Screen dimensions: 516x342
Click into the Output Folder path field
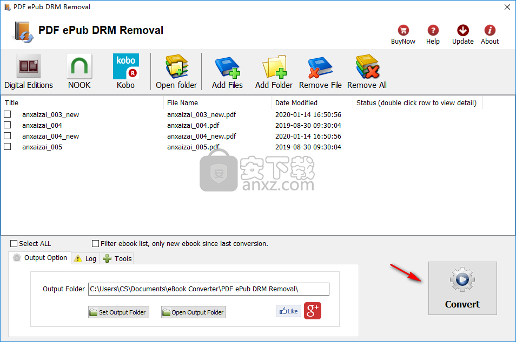pyautogui.click(x=209, y=289)
